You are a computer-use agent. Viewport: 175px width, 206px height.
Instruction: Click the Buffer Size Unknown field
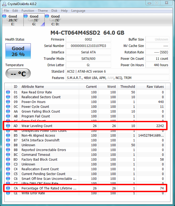click(157, 39)
